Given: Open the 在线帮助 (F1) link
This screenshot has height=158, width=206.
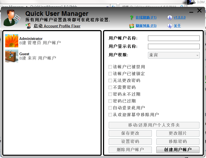Looking at the screenshot, I should 146,17.
